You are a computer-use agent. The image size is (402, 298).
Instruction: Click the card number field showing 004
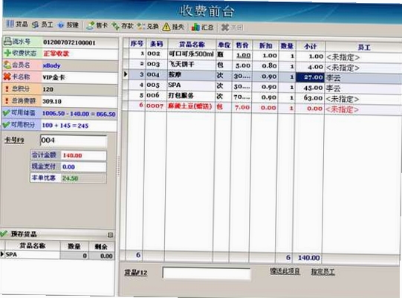[x=74, y=140]
